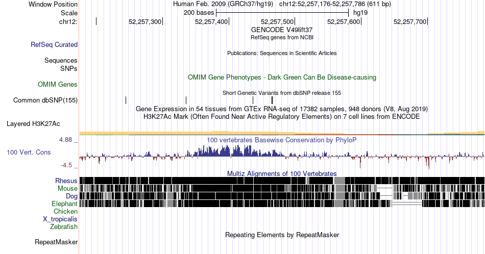Click the 52,257,600 ruler position
Viewport: 485px width, 254px height.
point(344,21)
